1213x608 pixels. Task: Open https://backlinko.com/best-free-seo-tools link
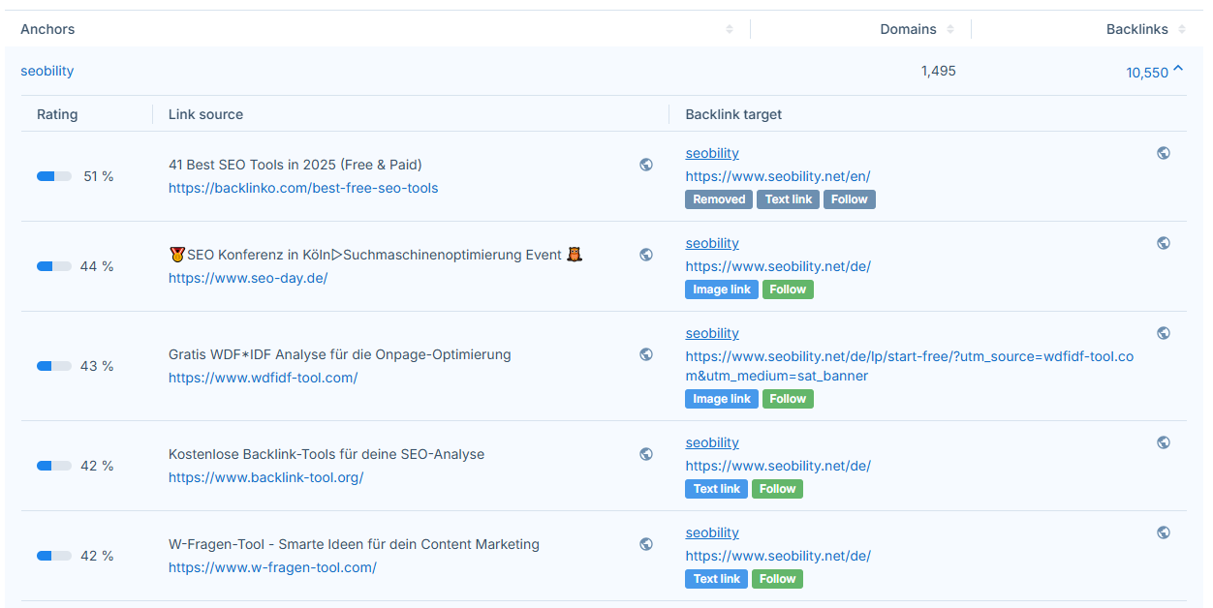303,188
